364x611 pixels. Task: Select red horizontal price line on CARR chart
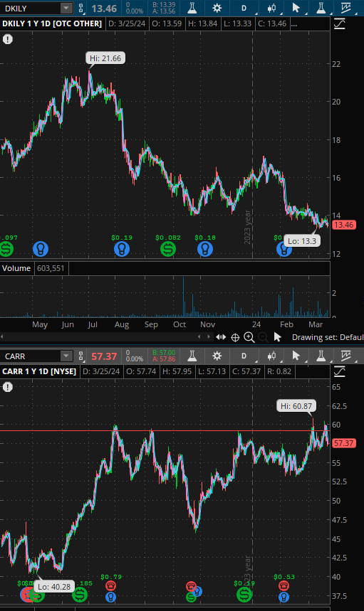(x=165, y=430)
